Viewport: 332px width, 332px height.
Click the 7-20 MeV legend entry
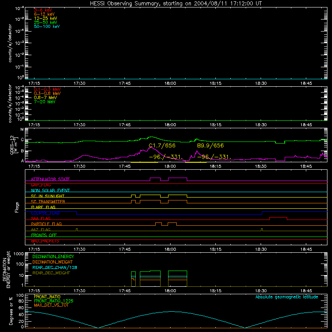(x=45, y=102)
